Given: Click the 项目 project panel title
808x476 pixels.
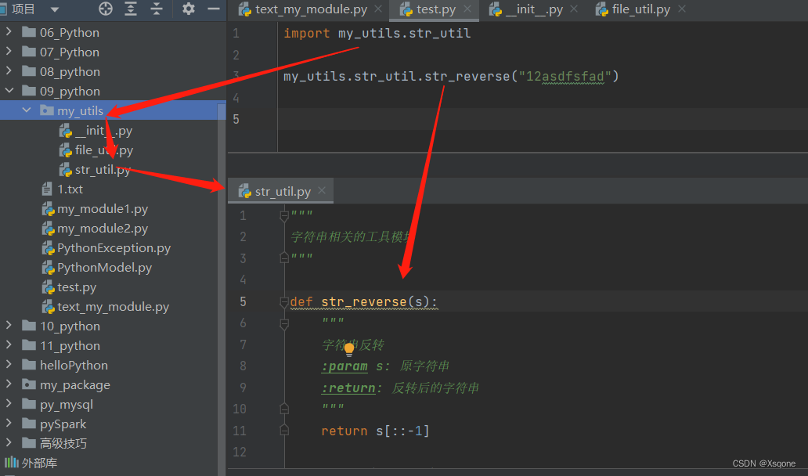Looking at the screenshot, I should tap(23, 9).
